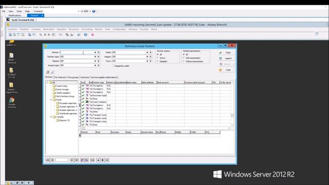
Task: Click the pink square toolbar icon
Action: click(x=93, y=35)
